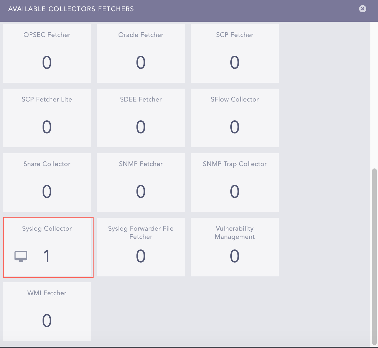Open the SCP Fetcher tile
The width and height of the screenshot is (378, 348).
[235, 53]
